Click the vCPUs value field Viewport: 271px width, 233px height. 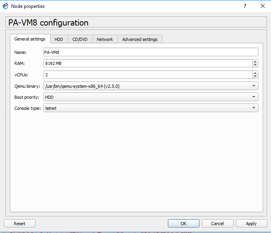click(148, 75)
